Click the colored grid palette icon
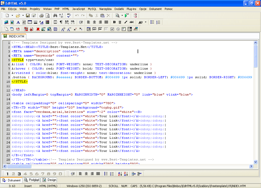This screenshot has width=261, height=188. pos(47,22)
